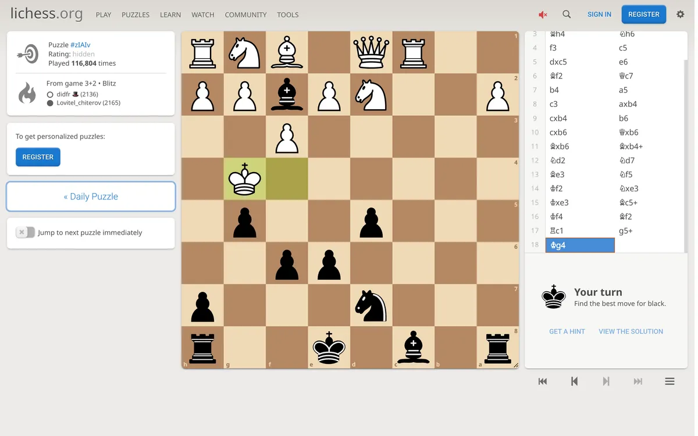The width and height of the screenshot is (698, 436).
Task: Go to move 13 Nf5 in list
Action: pos(649,174)
